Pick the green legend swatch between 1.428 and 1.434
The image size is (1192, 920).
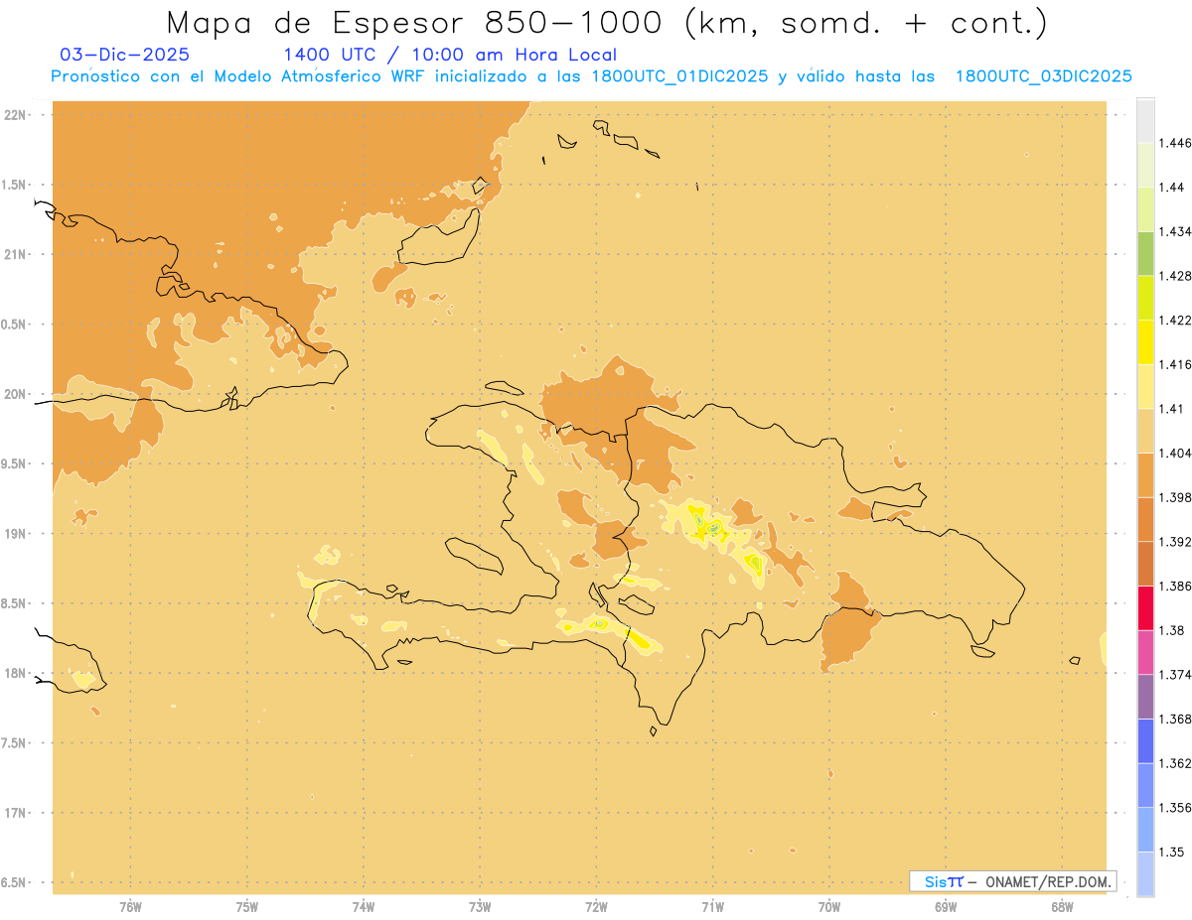tap(1145, 253)
